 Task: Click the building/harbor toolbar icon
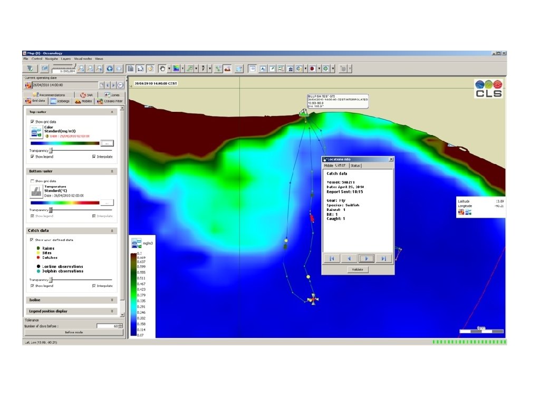[x=290, y=69]
